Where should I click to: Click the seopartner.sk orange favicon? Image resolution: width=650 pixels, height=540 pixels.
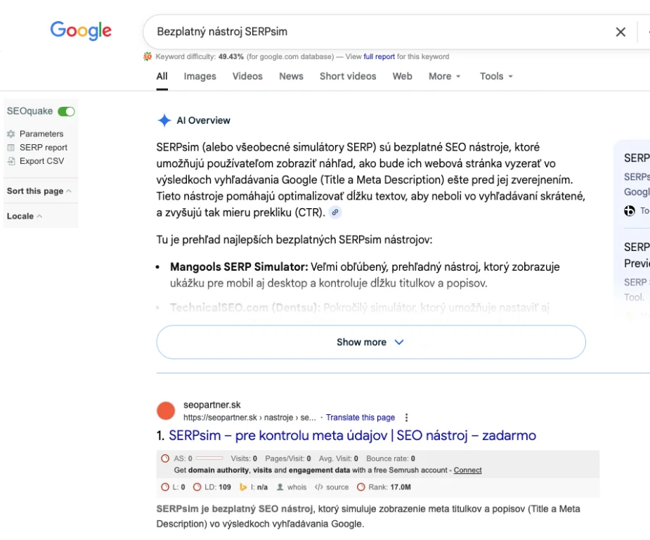(166, 411)
